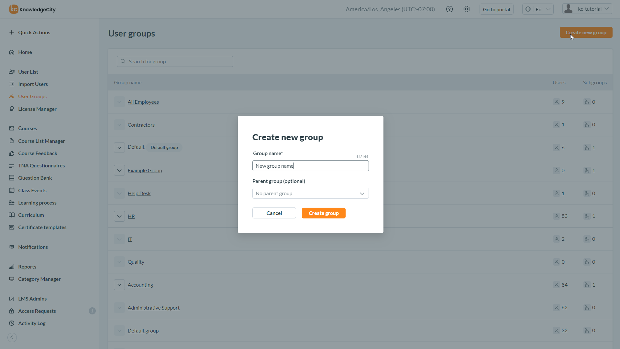
Task: Click the search magnifier icon
Action: point(123,61)
